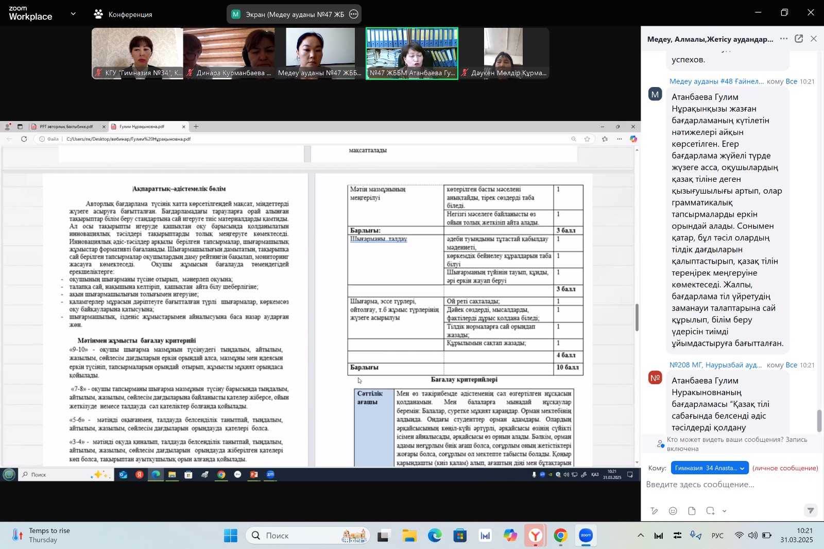Expand the screenshot options chevron in chat
Image resolution: width=824 pixels, height=549 pixels.
coord(725,511)
